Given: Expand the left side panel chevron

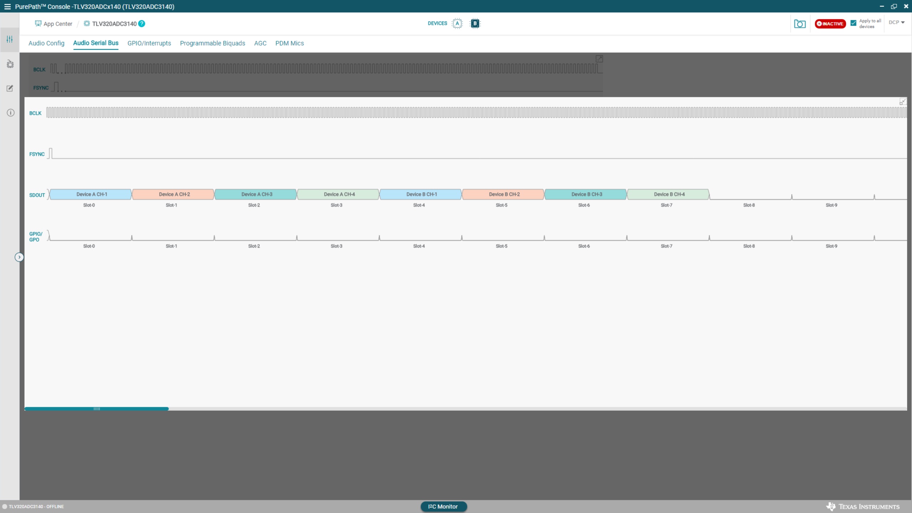Looking at the screenshot, I should (x=19, y=257).
